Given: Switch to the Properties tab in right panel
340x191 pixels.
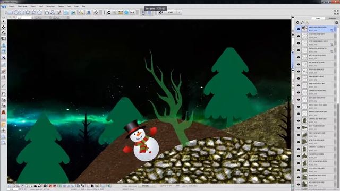Looking at the screenshot, I should tap(332, 18).
